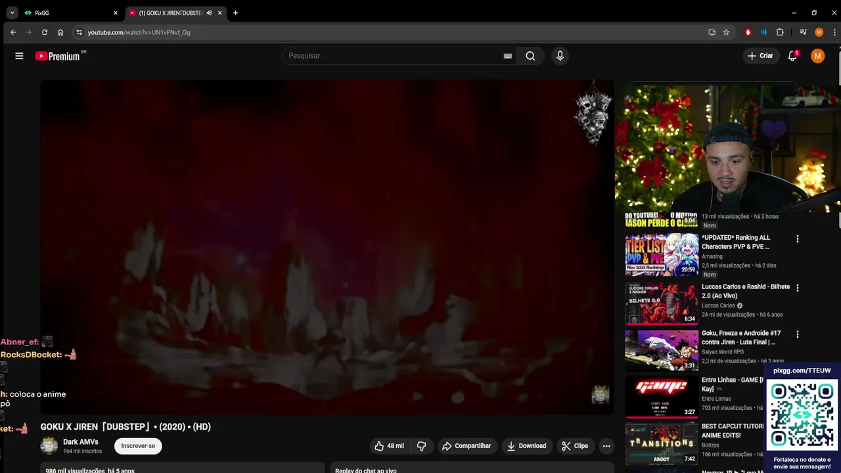Click the magnifying glass search button
The height and width of the screenshot is (473, 841).
pos(530,56)
